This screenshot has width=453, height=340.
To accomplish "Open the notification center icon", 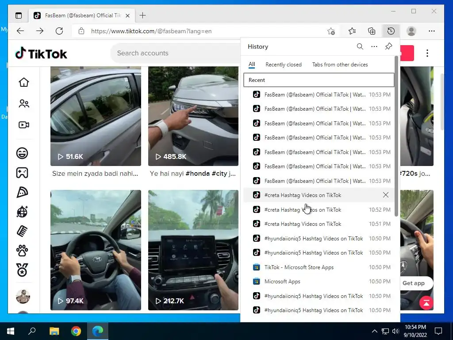I will click(x=438, y=331).
